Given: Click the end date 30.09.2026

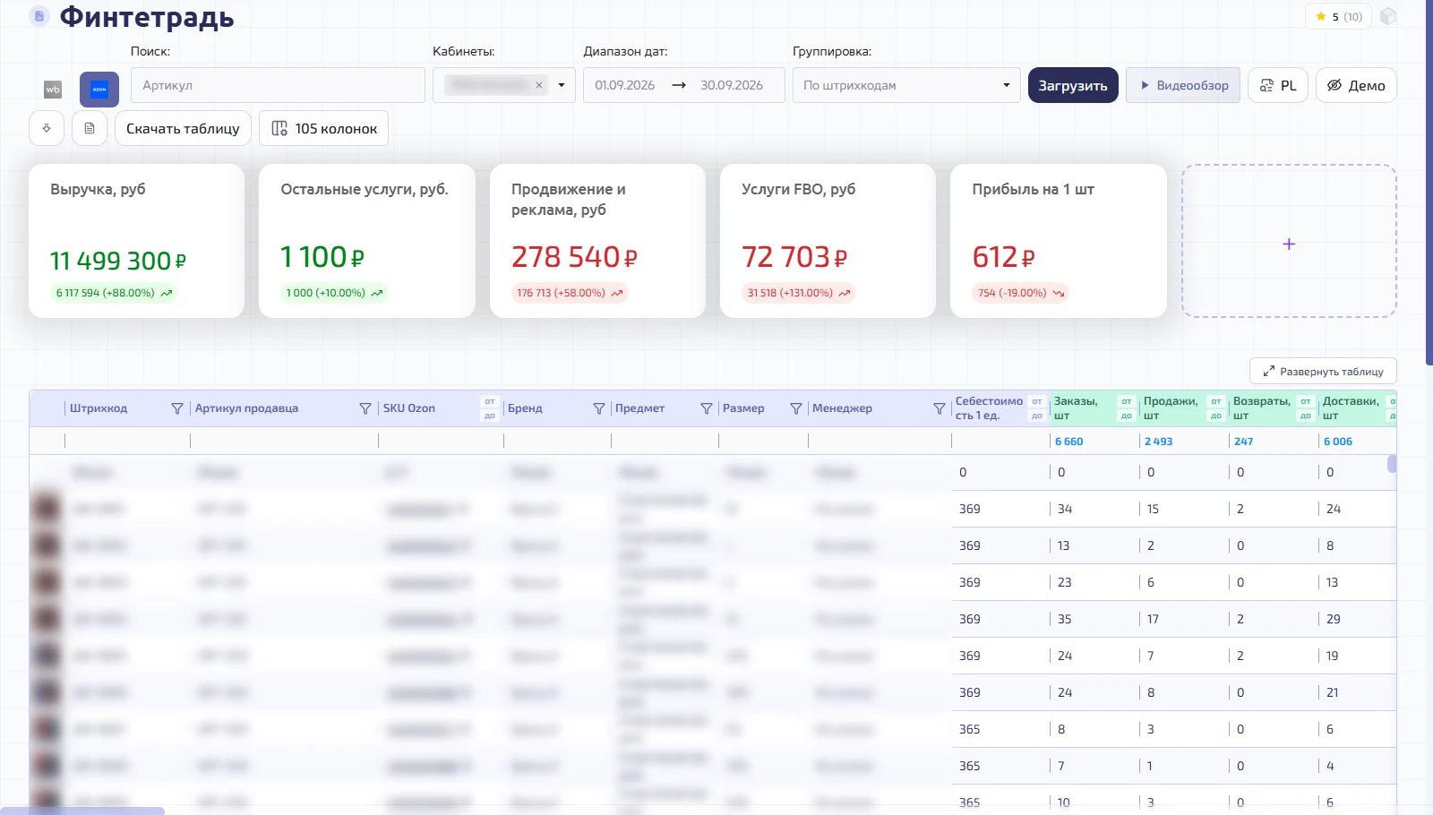Looking at the screenshot, I should tap(732, 85).
